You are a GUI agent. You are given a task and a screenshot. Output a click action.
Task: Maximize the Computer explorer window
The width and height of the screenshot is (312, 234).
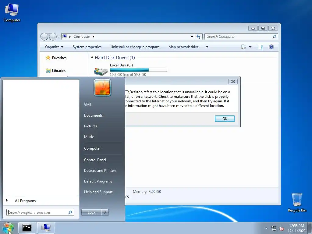(263, 28)
